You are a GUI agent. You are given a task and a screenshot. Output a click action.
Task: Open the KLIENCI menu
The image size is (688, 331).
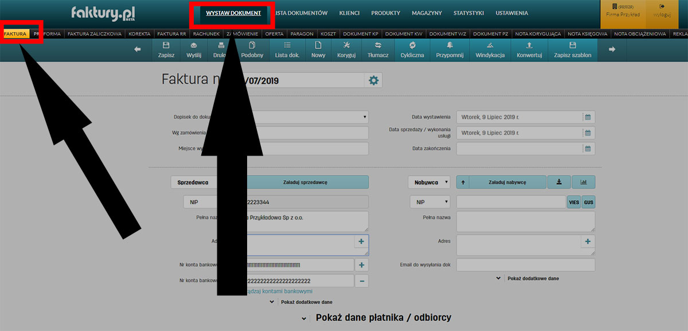point(349,13)
